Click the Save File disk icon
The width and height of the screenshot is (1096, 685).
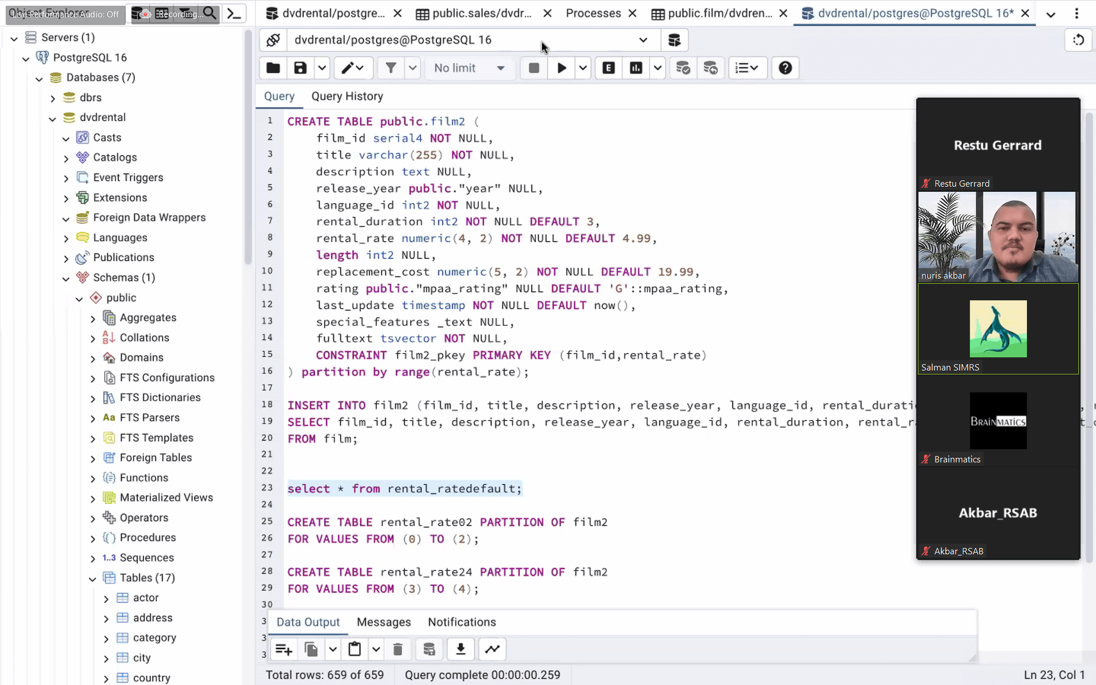click(x=300, y=68)
